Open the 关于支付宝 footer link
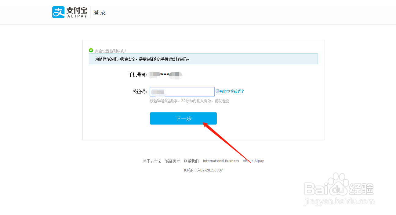Image resolution: width=396 pixels, height=215 pixels. (x=152, y=161)
